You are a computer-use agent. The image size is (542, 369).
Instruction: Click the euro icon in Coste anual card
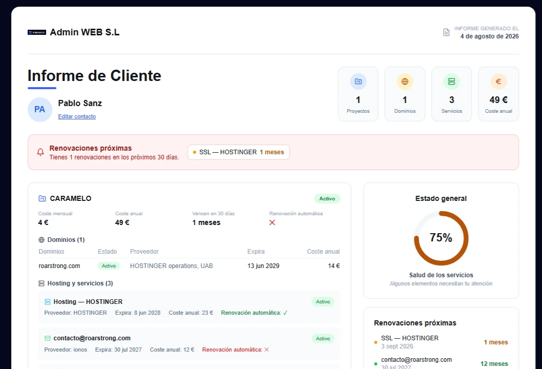tap(498, 81)
